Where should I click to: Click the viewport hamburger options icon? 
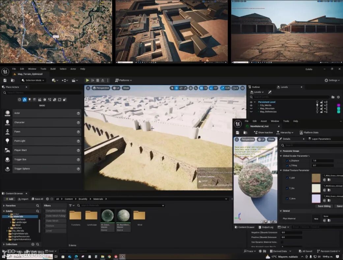point(88,88)
